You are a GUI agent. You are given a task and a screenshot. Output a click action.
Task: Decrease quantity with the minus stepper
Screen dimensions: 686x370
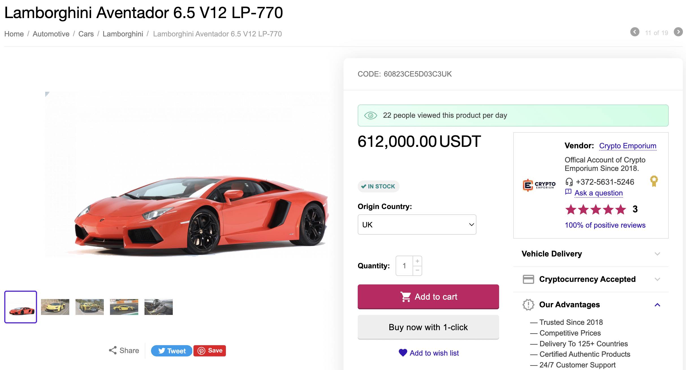[417, 270]
